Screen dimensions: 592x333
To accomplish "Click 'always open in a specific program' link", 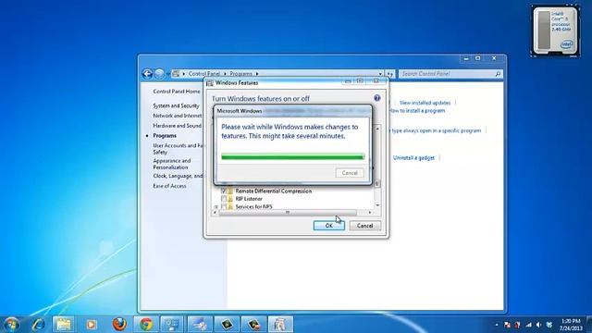I will (436, 130).
